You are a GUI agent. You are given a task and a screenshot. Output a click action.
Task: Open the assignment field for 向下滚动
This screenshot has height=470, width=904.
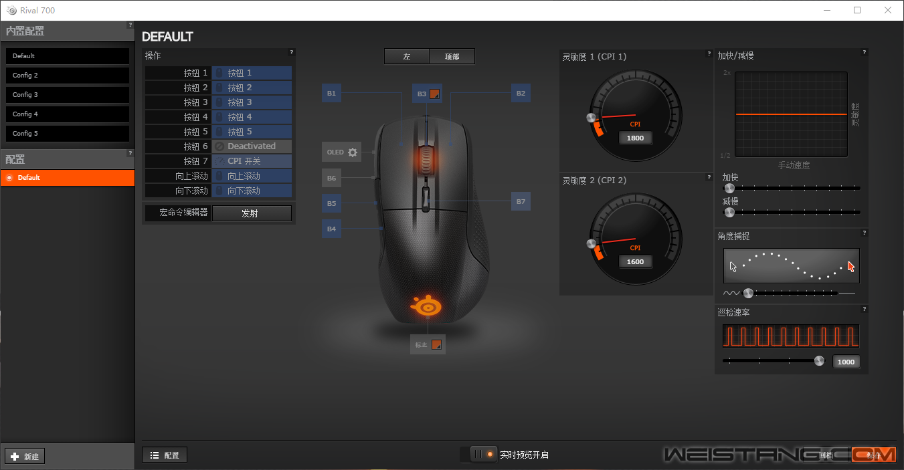(x=252, y=191)
